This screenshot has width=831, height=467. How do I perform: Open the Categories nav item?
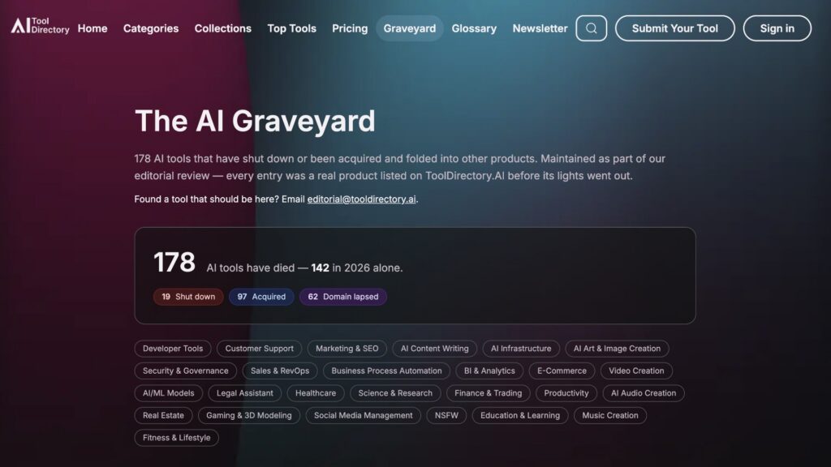pyautogui.click(x=151, y=28)
